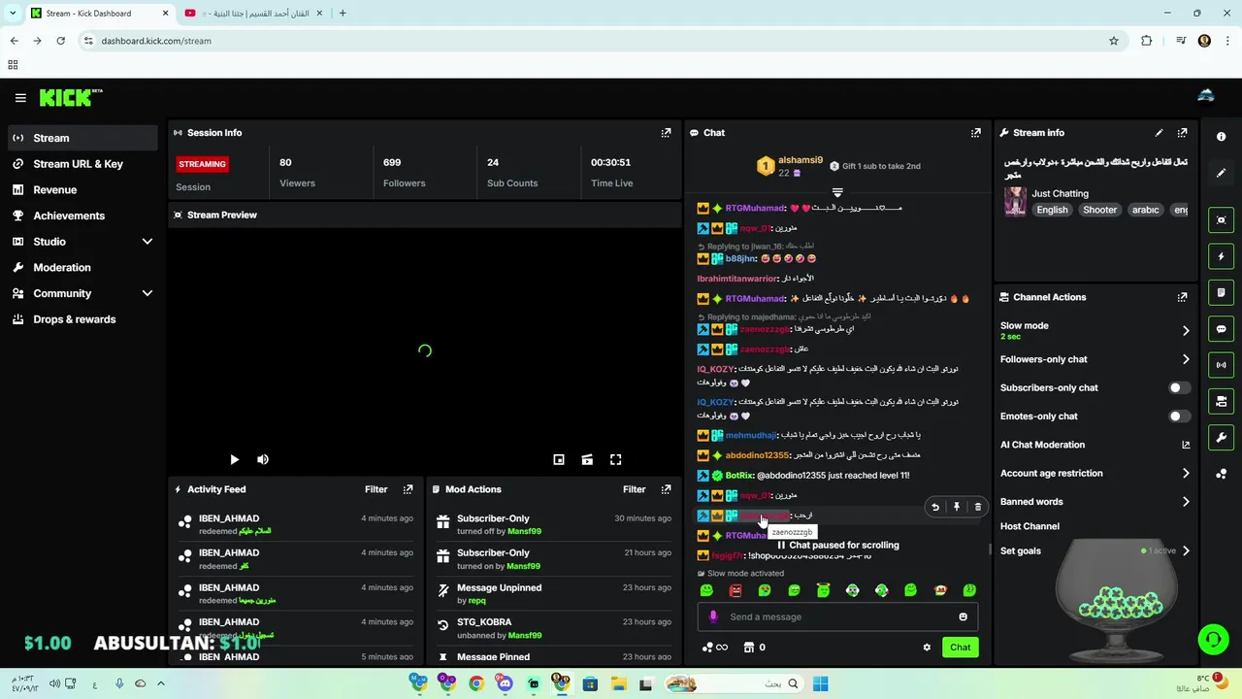Pop out the Chat panel
Screen dimensions: 1242x699
(975, 133)
